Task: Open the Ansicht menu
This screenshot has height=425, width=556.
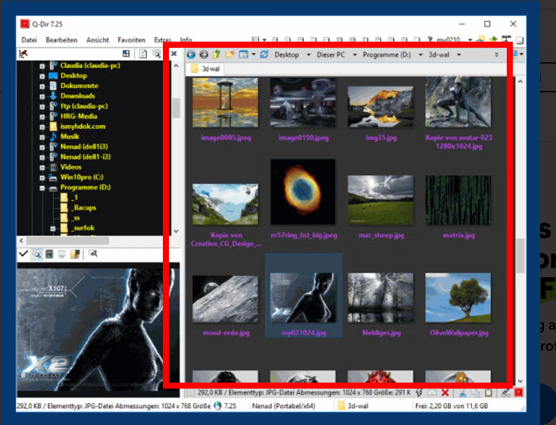Action: (x=98, y=39)
